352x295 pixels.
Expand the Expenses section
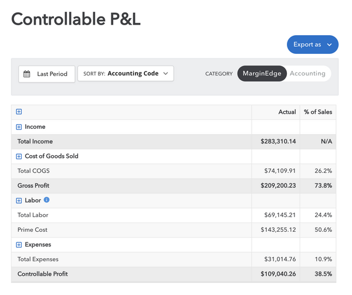(19, 245)
